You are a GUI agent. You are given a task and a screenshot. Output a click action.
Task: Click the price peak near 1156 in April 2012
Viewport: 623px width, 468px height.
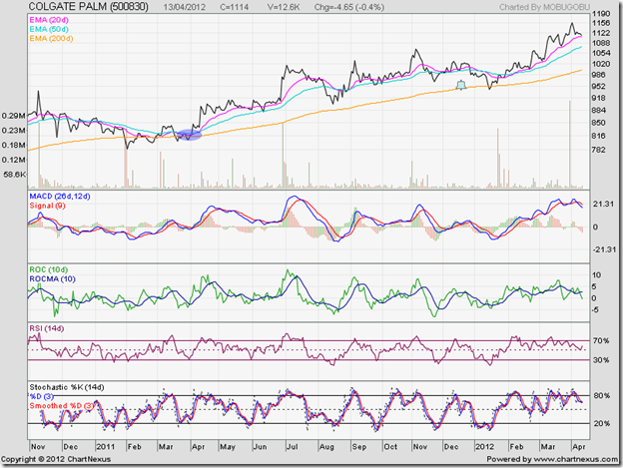572,24
